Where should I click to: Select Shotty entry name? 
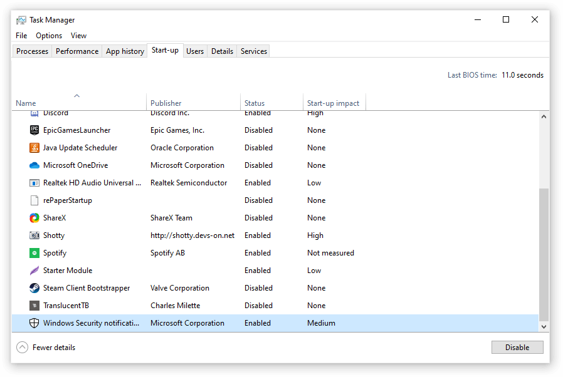(x=54, y=235)
